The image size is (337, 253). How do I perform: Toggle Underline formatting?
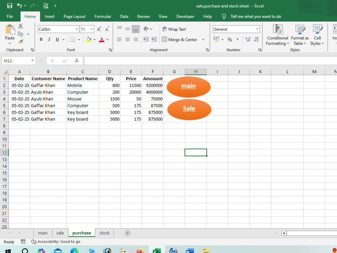pyautogui.click(x=57, y=39)
